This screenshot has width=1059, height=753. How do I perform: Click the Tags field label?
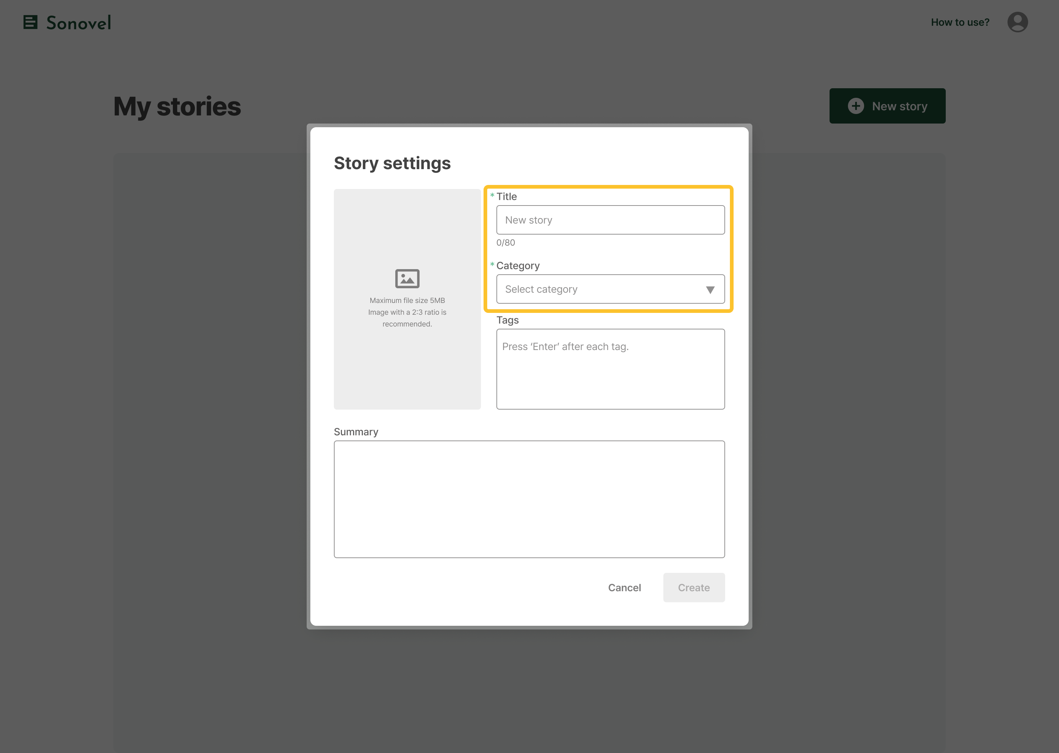[507, 320]
